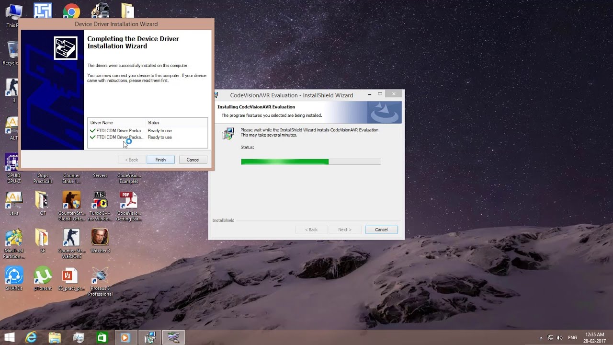Cancel the CodeVisionAVR InstallShield installation

point(381,230)
